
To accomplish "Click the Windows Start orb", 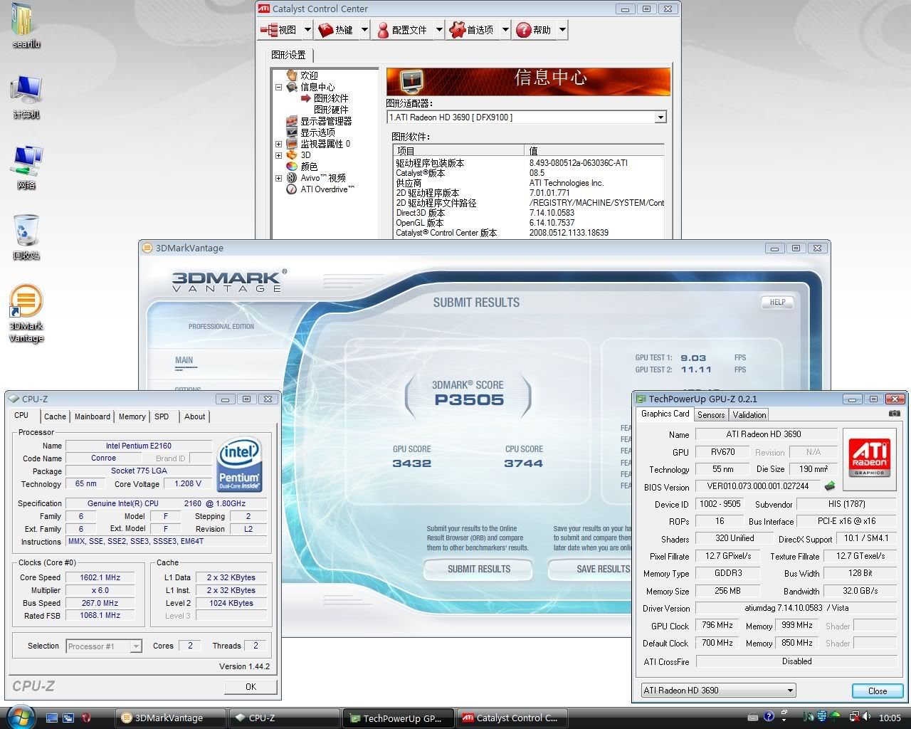I will (19, 717).
